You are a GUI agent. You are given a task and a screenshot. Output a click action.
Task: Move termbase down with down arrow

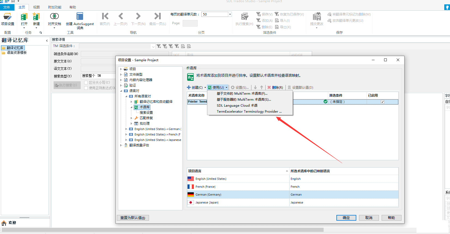[x=255, y=87]
